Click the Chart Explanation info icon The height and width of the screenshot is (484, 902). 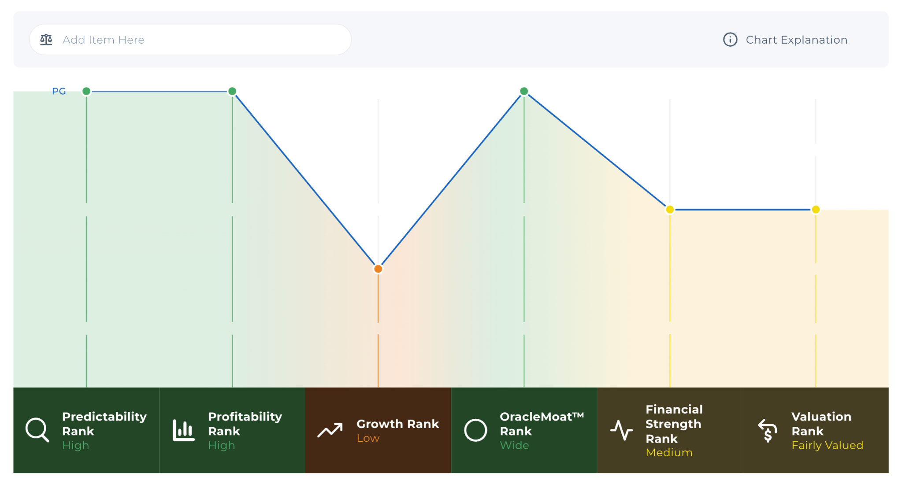[x=730, y=40]
